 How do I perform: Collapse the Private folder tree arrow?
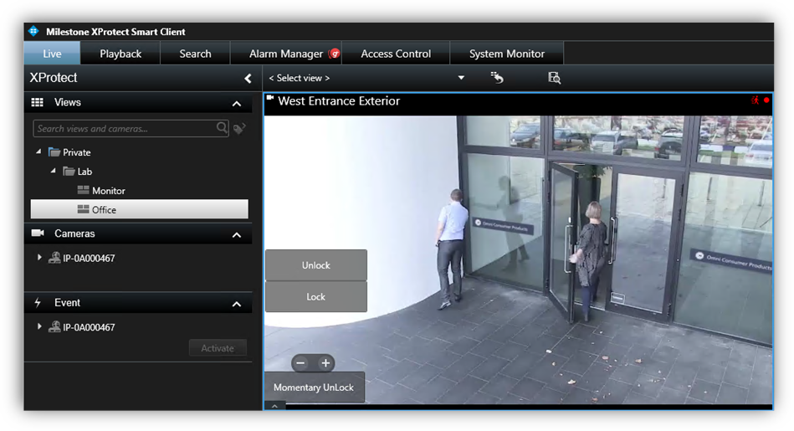coord(39,151)
